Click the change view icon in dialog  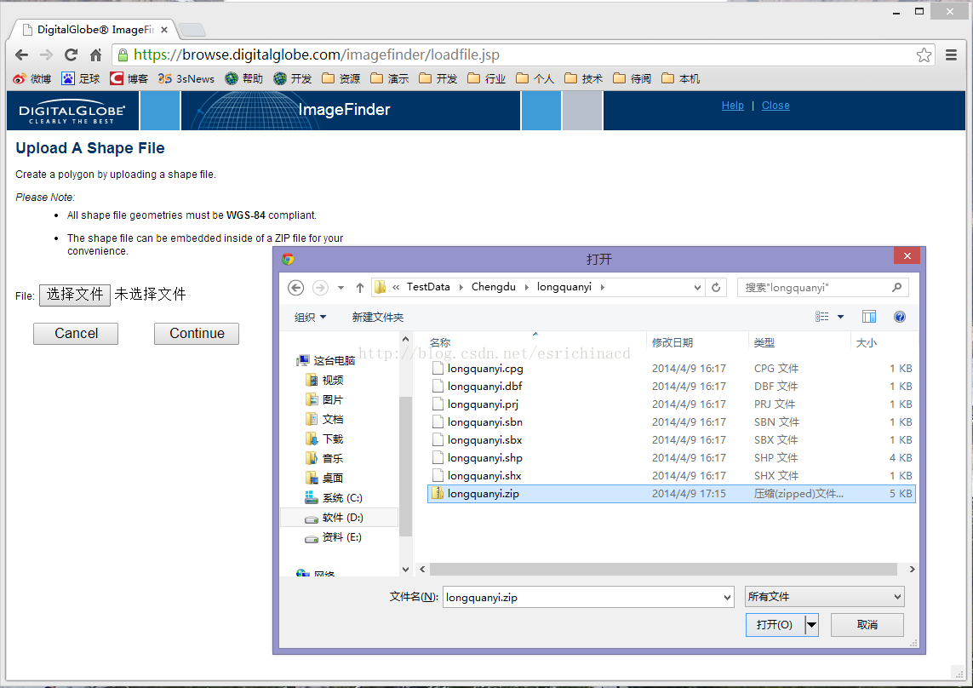tap(822, 317)
